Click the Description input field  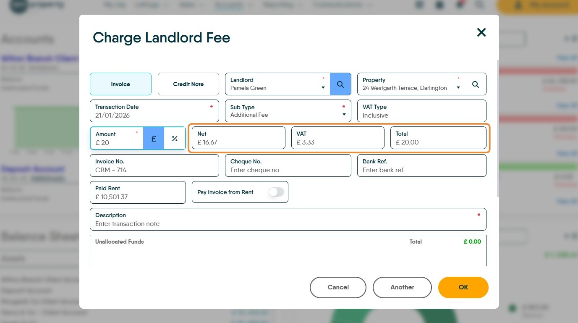point(288,219)
